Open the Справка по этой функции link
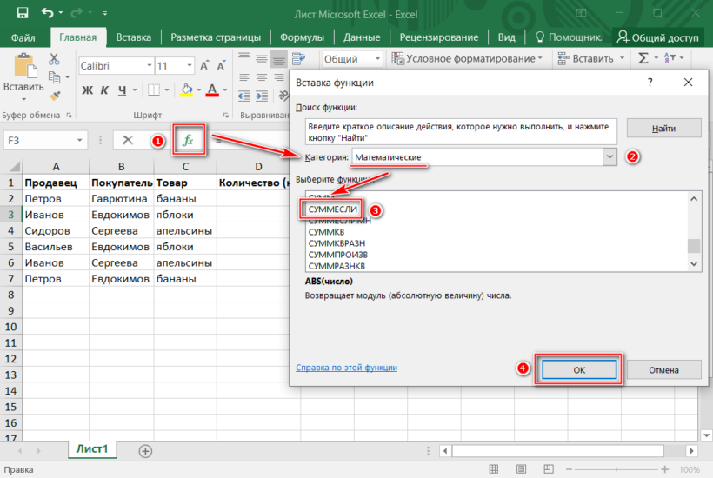713x478 pixels. pos(346,368)
